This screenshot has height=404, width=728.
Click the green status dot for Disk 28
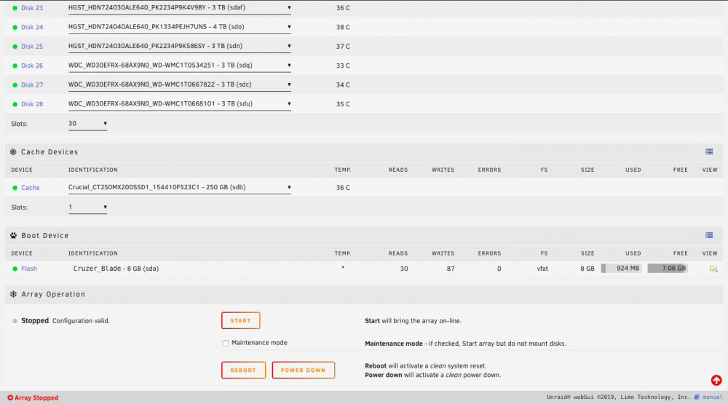click(15, 105)
